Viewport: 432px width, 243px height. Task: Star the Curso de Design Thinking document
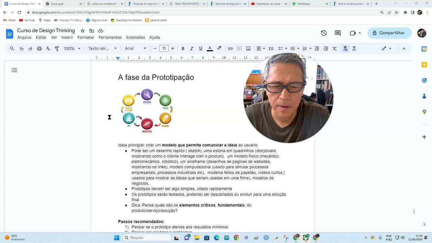(82, 31)
